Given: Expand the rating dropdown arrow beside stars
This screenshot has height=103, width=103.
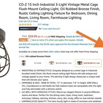Looking at the screenshot, I should coord(34,25).
